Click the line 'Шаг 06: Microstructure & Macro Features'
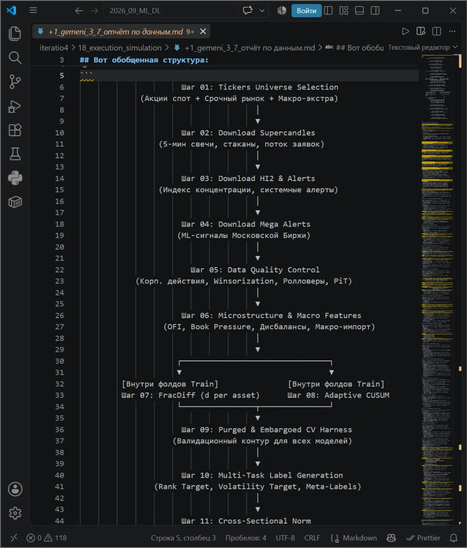Screen dimensions: 467x548 point(271,316)
